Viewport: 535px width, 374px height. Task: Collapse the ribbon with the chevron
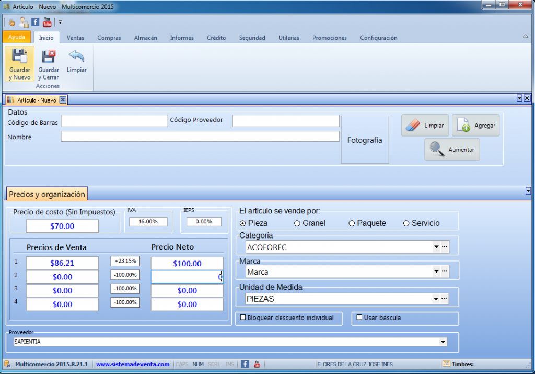coord(526,37)
